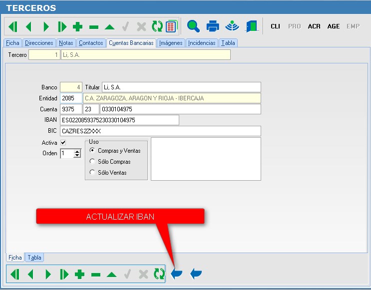Image resolution: width=371 pixels, height=290 pixels.
Task: Click the Tercero number field
Action: (x=44, y=54)
